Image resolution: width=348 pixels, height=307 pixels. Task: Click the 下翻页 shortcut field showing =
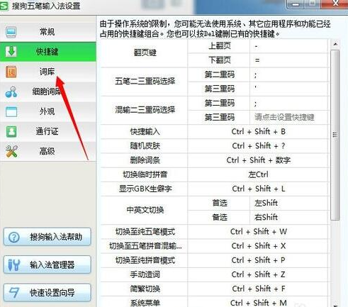point(289,60)
